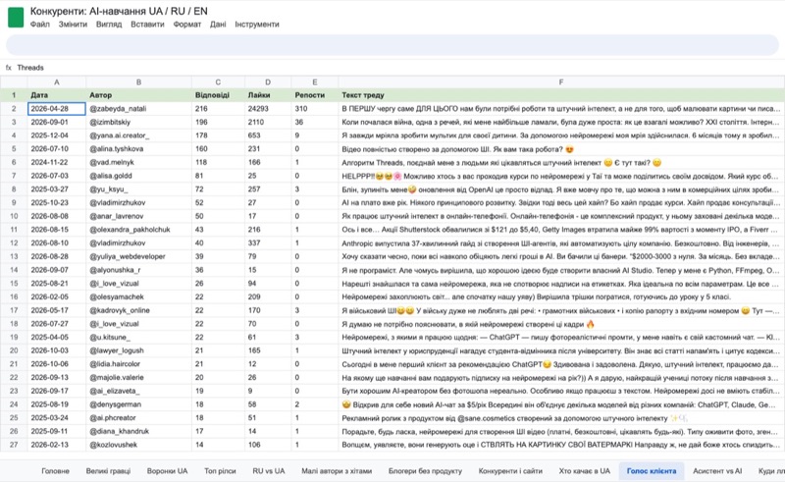The height and width of the screenshot is (482, 785).
Task: Switch to the Конкуренти і сайти tab
Action: pyautogui.click(x=510, y=471)
